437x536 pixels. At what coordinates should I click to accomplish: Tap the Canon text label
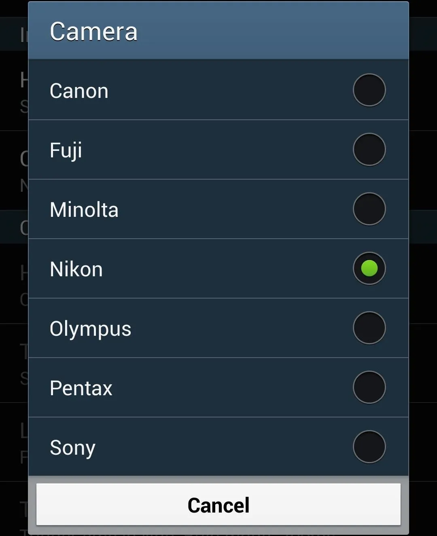click(79, 91)
